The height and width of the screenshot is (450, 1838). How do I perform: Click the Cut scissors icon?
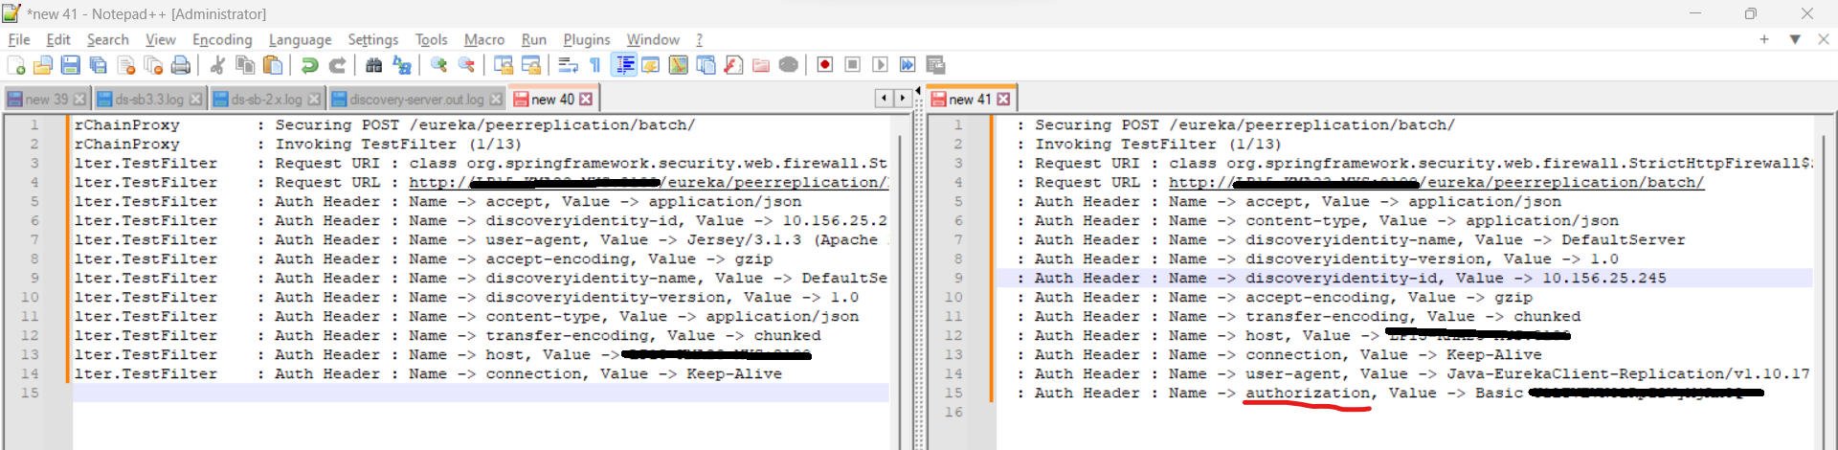217,65
